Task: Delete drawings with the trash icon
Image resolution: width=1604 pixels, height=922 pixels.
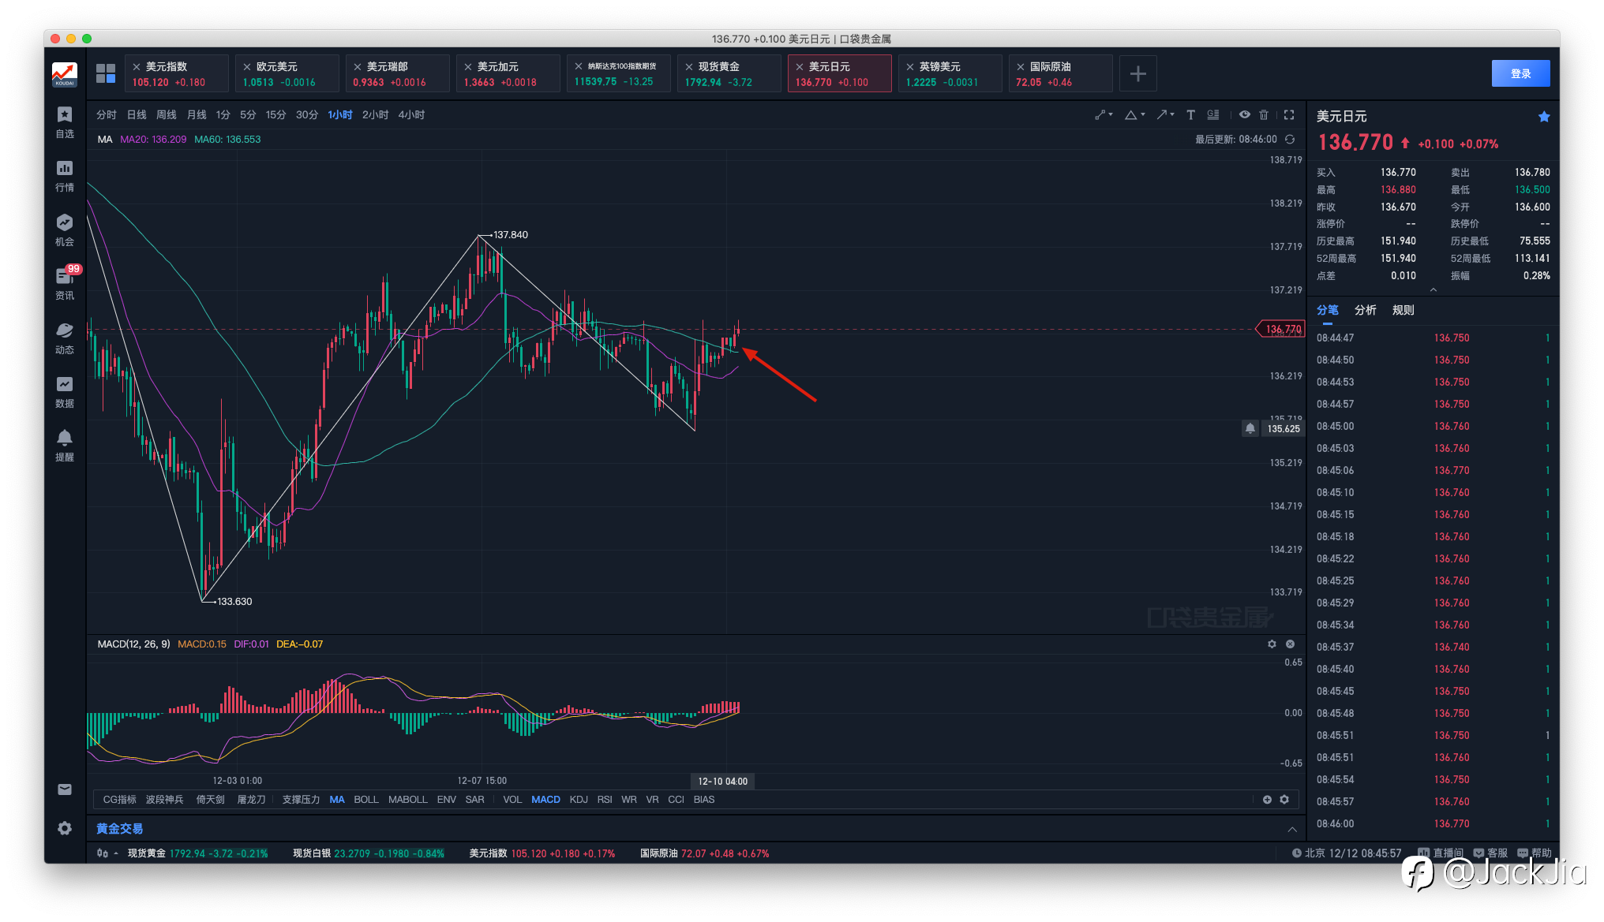Action: pyautogui.click(x=1264, y=115)
